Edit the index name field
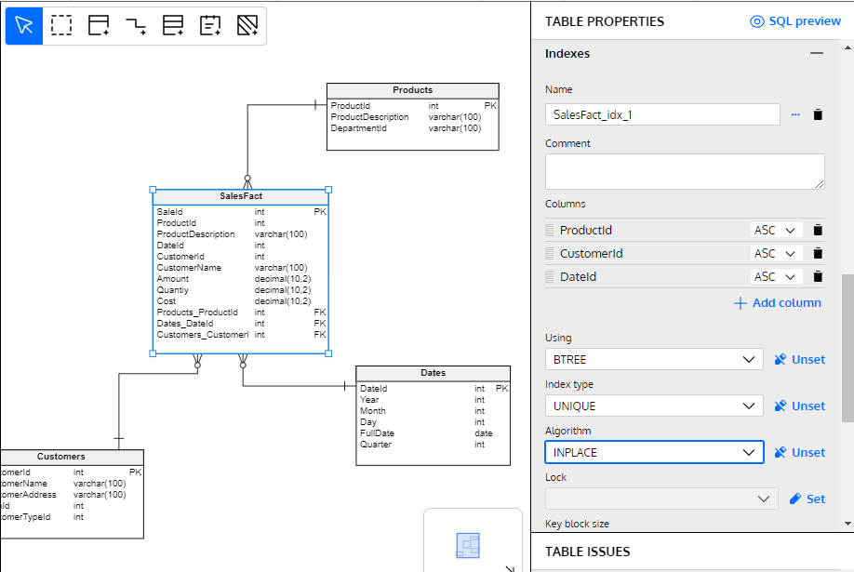 [662, 115]
